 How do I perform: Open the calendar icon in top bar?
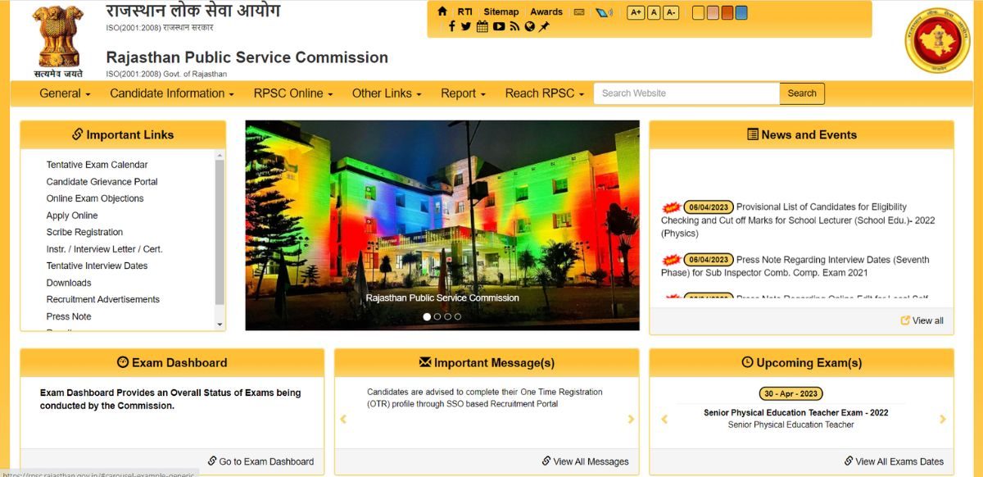click(x=482, y=26)
